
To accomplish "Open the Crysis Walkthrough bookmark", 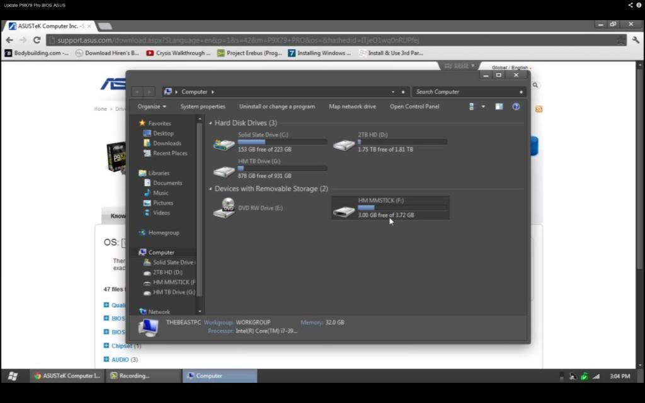I will [x=178, y=53].
